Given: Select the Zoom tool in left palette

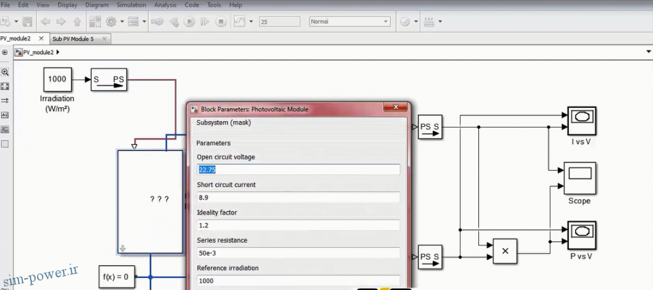Looking at the screenshot, I should coord(5,72).
